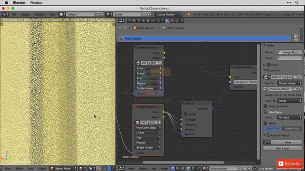
Task: Disable the Use Alpha checkbox
Action: 265,112
